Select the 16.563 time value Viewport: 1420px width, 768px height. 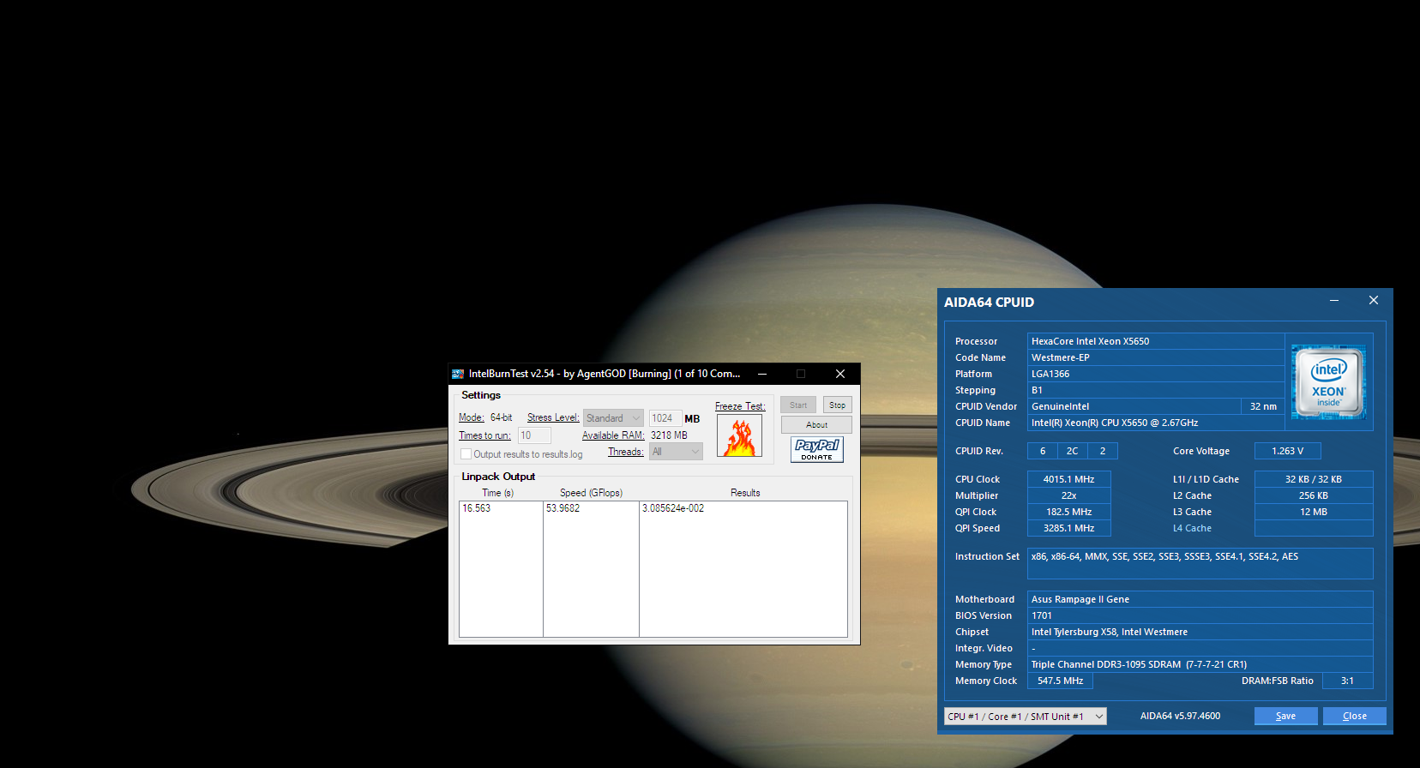coord(477,508)
